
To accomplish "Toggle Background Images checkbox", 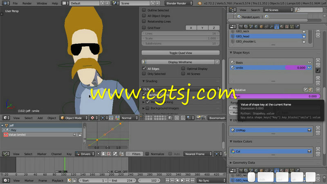I will coord(148,108).
